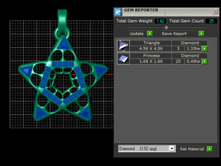221x166 pixels.
Task: Click the Save Report button label
Action: coord(179,34)
